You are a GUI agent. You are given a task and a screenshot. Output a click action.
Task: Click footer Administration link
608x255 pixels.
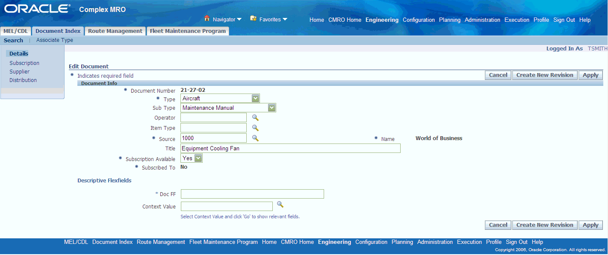click(435, 242)
